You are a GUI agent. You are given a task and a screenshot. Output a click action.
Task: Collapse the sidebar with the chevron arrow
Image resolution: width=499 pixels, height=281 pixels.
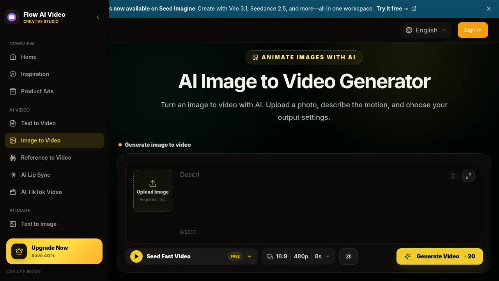coord(98,17)
